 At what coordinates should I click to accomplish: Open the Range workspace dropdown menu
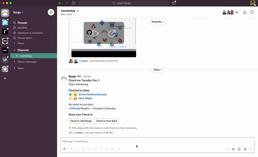(18, 12)
